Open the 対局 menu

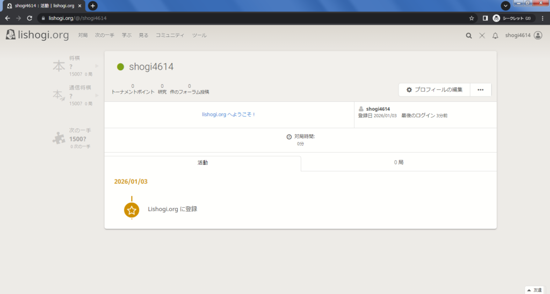tap(83, 35)
